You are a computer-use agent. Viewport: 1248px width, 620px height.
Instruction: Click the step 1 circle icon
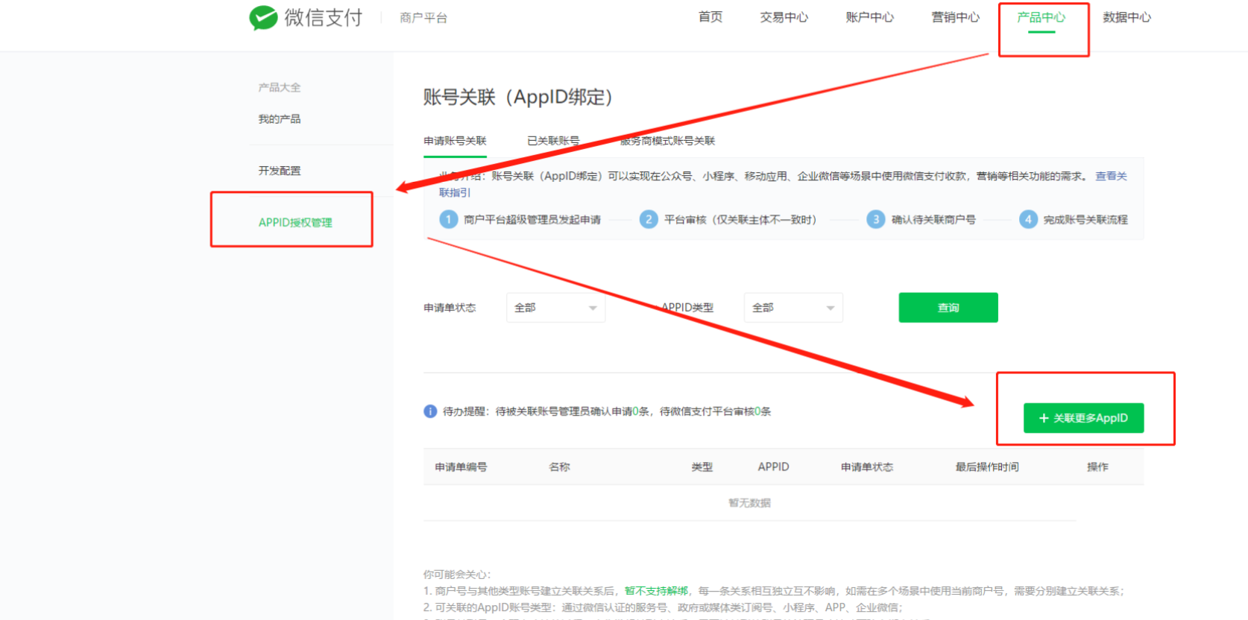point(448,219)
